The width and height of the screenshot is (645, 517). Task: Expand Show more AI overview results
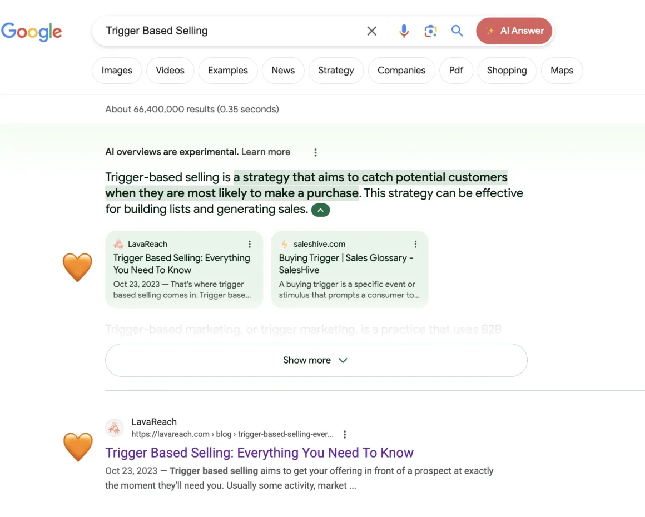point(315,360)
